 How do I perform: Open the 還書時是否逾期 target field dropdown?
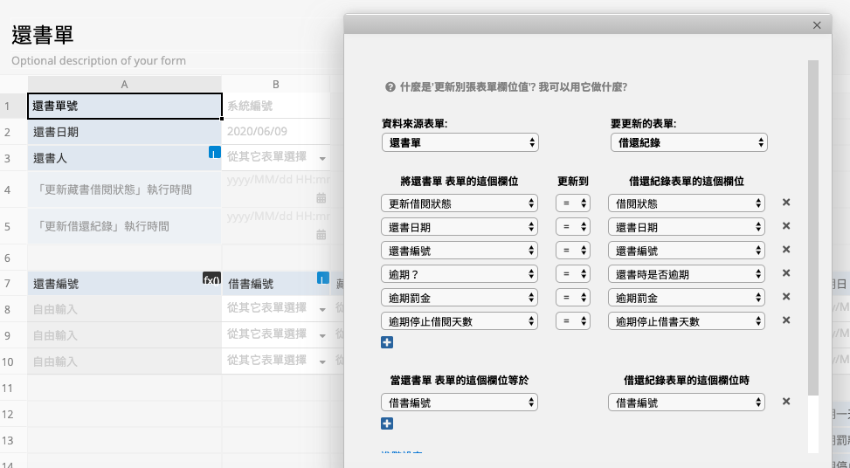pyautogui.click(x=688, y=274)
